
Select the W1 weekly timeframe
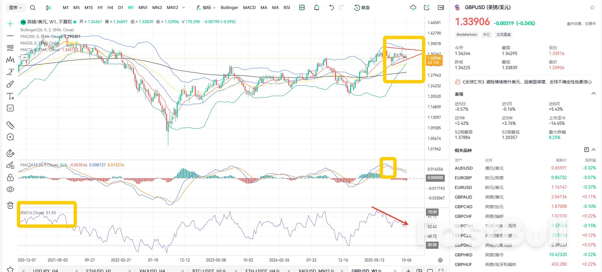(x=130, y=8)
